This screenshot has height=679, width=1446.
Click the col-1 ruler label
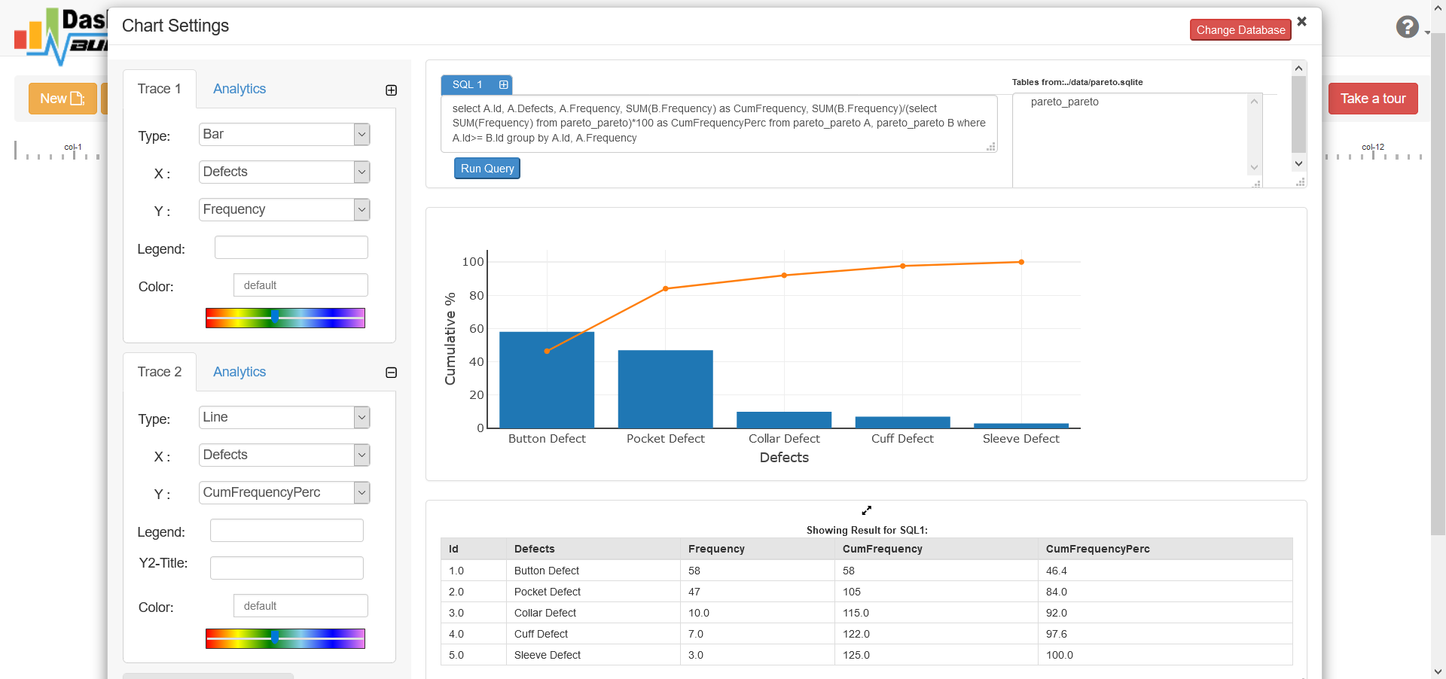[x=73, y=147]
